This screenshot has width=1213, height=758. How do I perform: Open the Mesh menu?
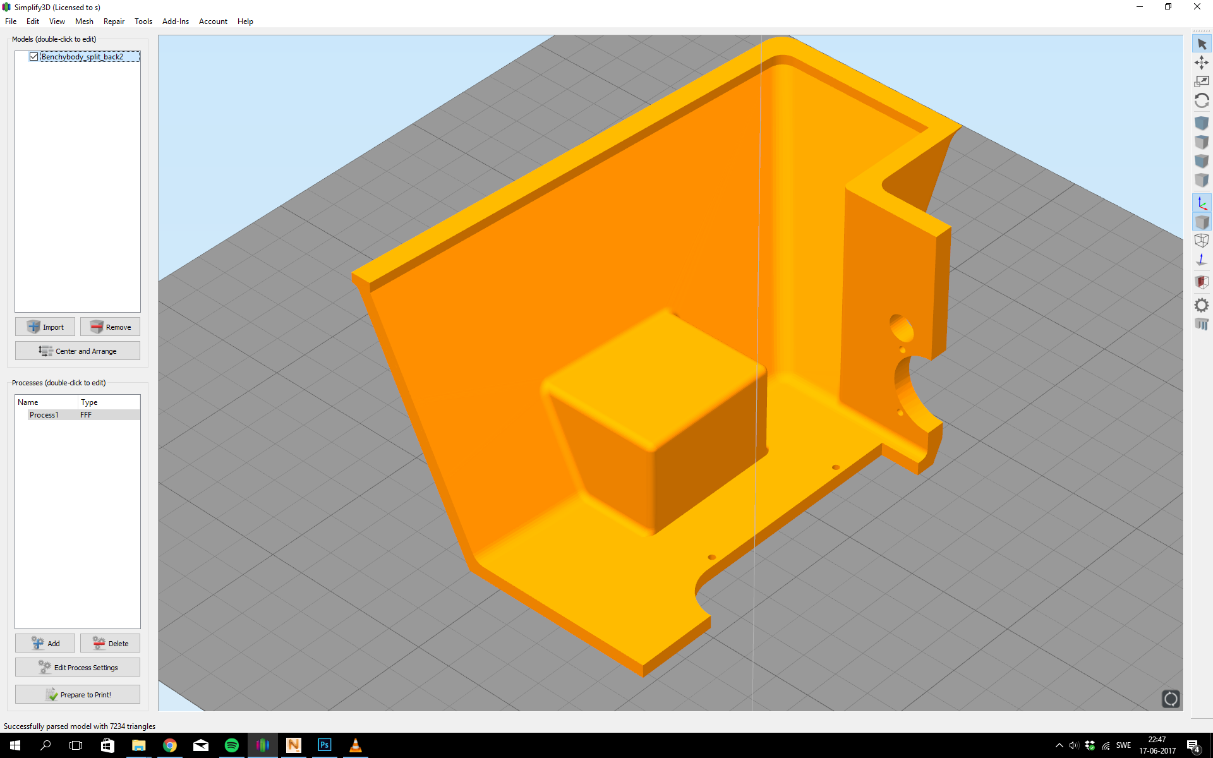click(84, 21)
